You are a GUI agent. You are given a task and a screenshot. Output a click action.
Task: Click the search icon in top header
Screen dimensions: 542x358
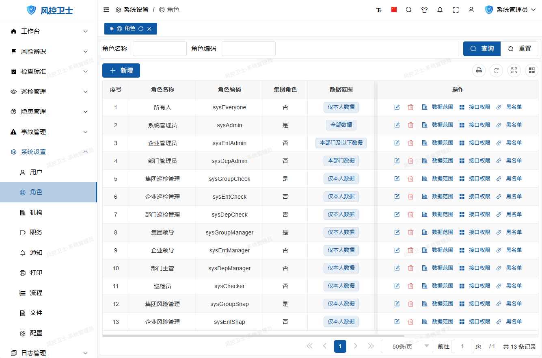point(409,10)
